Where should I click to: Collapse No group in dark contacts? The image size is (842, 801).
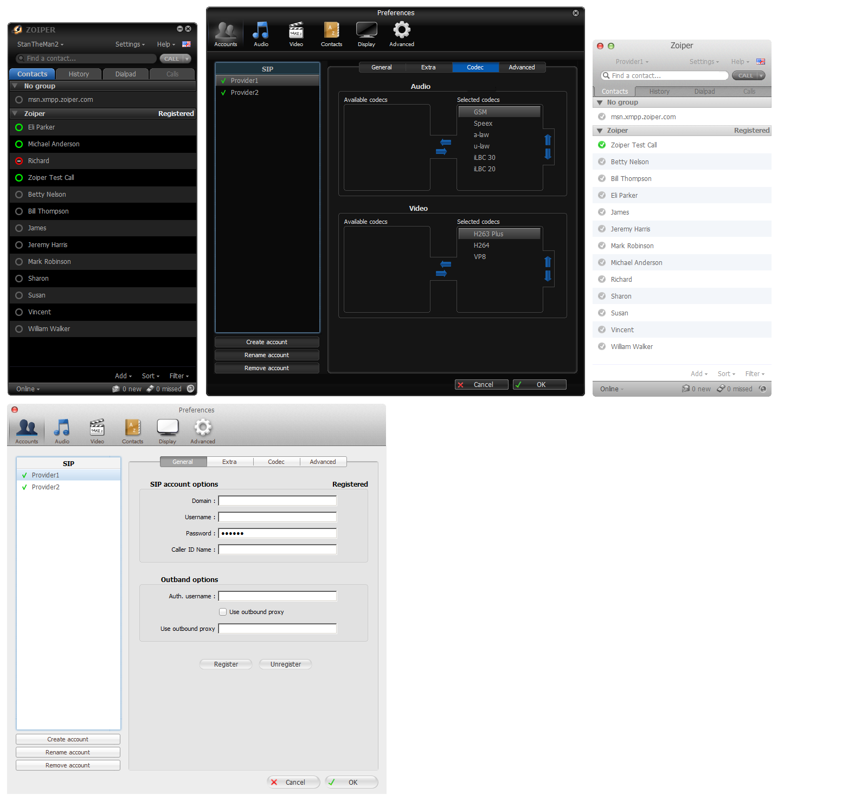(15, 86)
